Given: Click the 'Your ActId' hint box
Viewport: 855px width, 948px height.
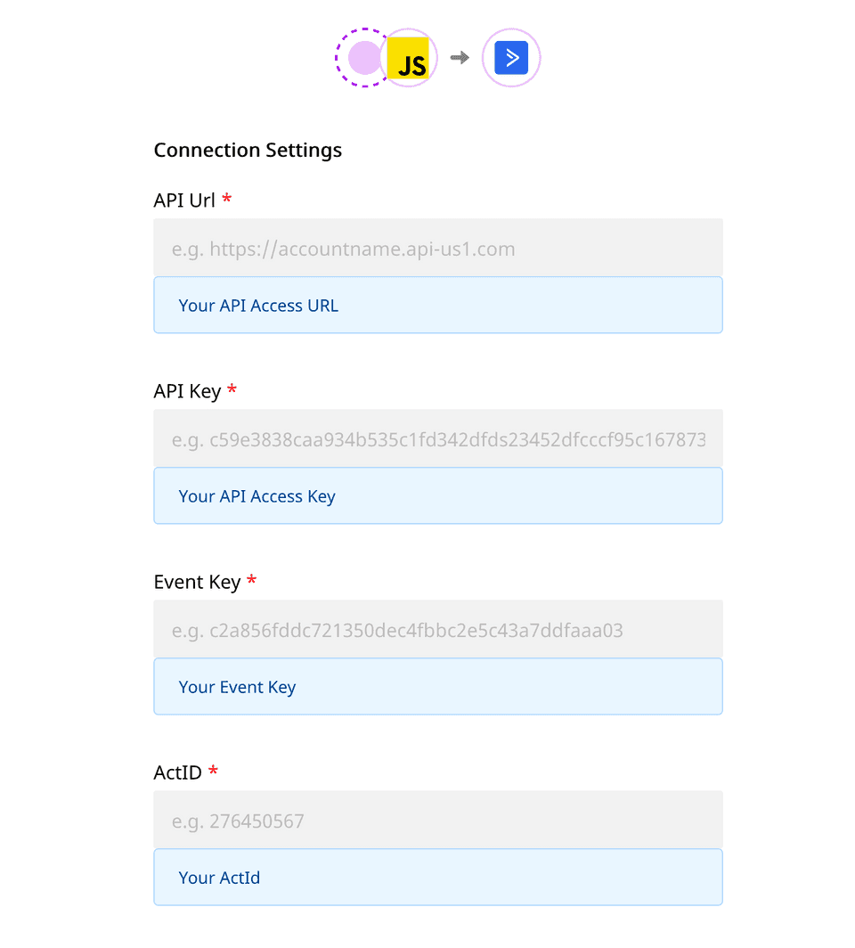Looking at the screenshot, I should click(438, 878).
